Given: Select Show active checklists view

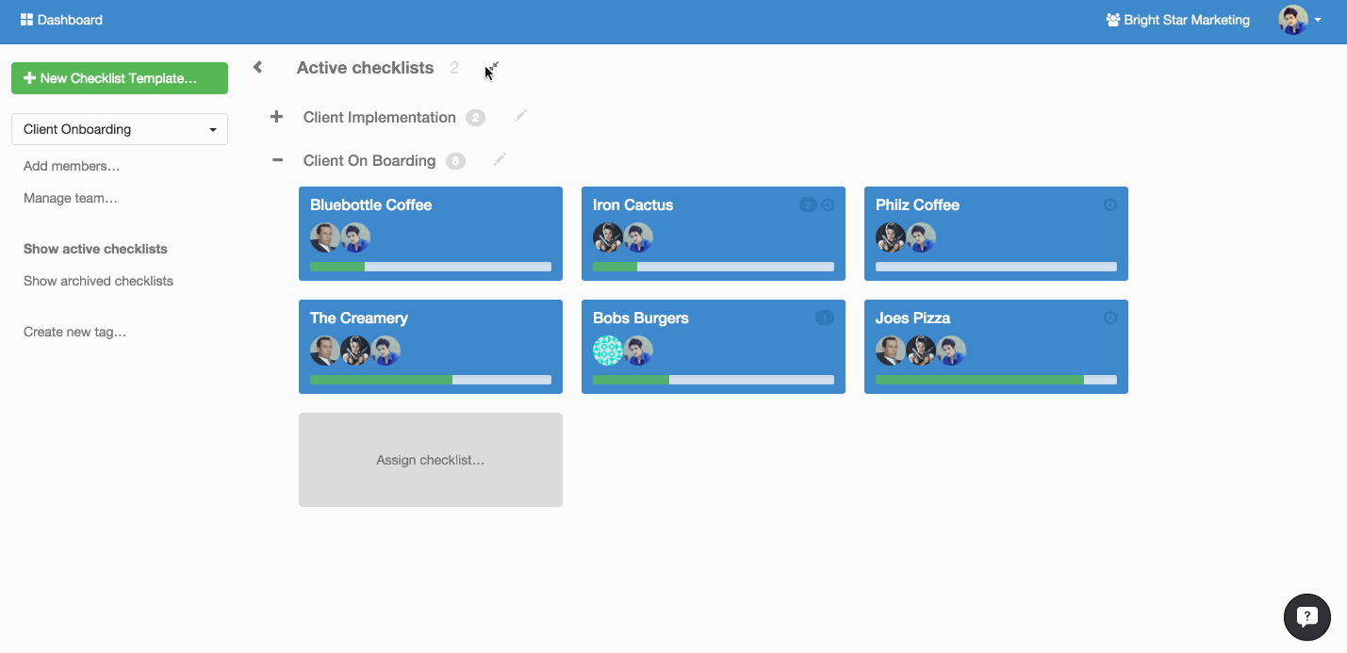Looking at the screenshot, I should (x=94, y=249).
